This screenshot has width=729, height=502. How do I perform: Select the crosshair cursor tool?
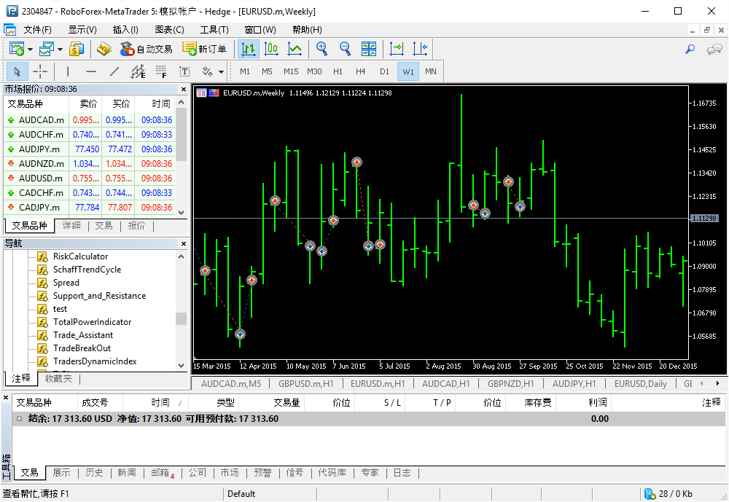tap(40, 71)
